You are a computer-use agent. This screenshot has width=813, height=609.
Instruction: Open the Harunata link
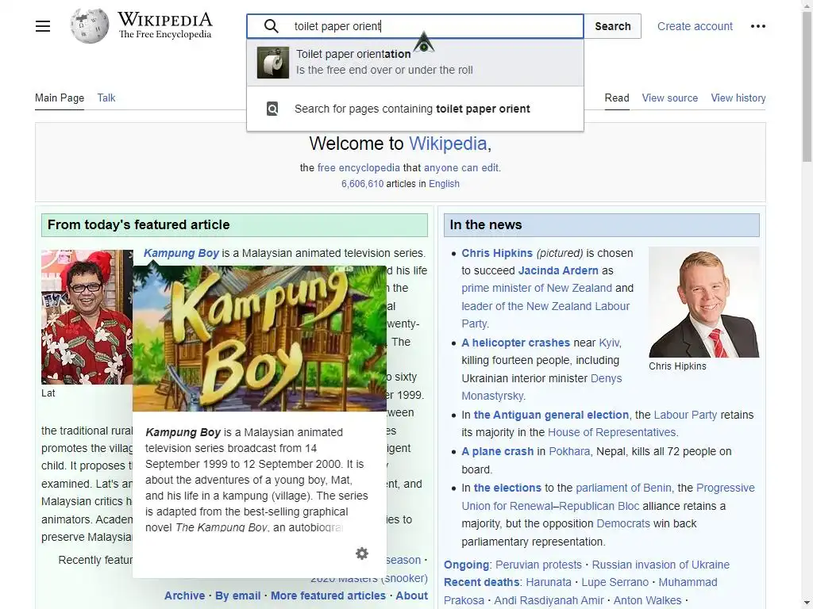[549, 583]
